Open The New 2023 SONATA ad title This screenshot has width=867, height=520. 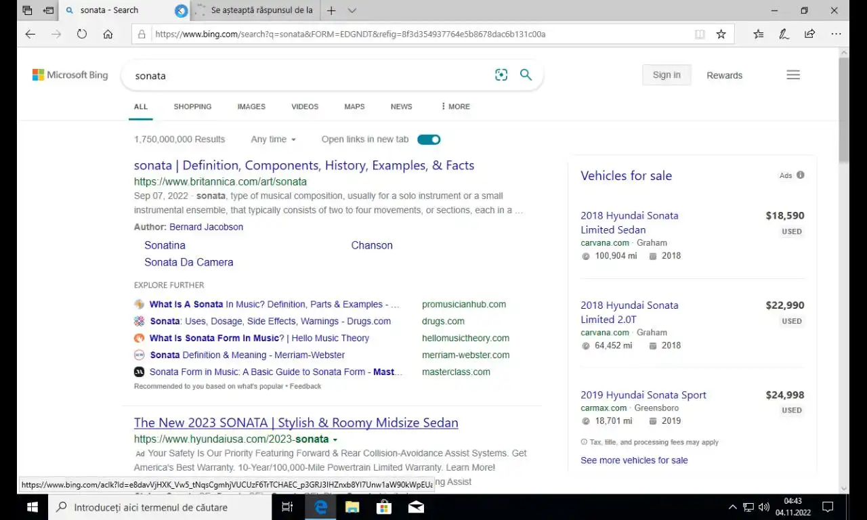tap(296, 422)
